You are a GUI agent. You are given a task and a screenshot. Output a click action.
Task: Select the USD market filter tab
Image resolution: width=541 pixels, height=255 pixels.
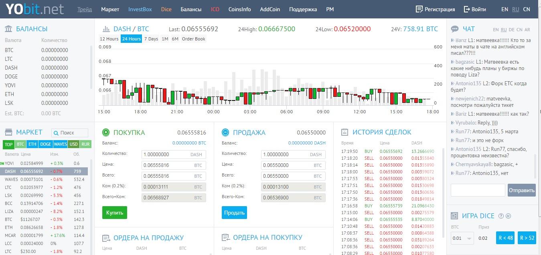point(73,144)
